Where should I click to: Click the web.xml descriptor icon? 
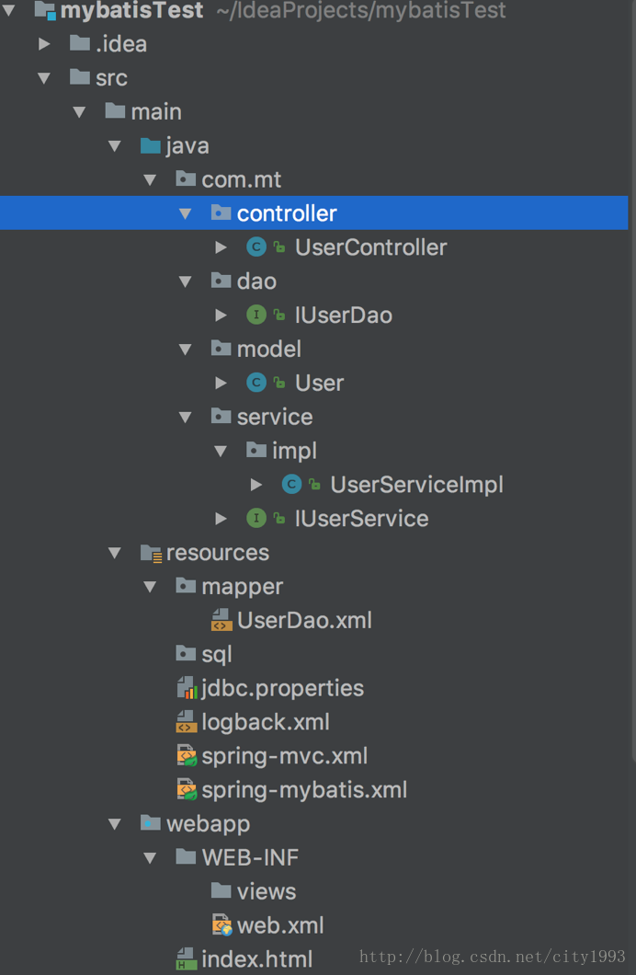coord(222,924)
